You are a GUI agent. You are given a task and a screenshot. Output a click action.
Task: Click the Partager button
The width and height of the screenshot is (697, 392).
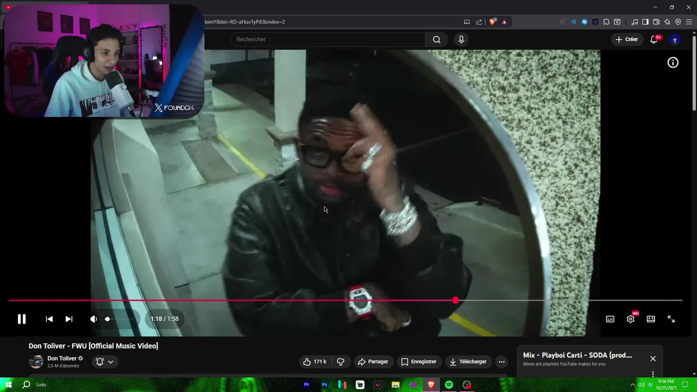(x=373, y=362)
